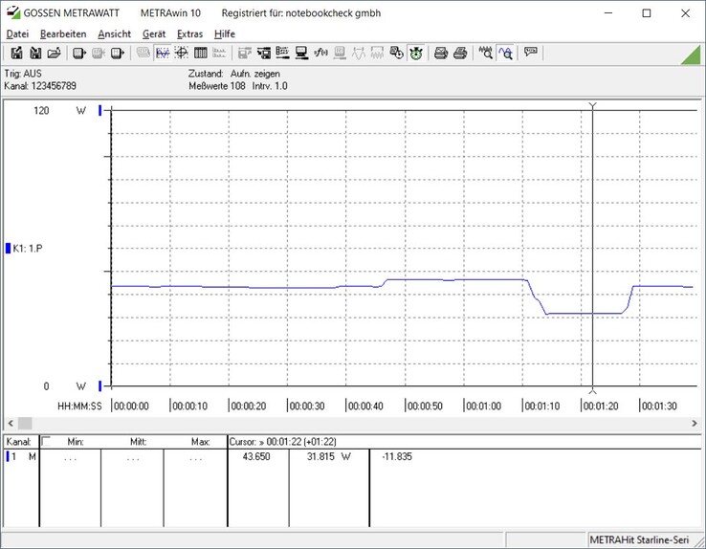The height and width of the screenshot is (549, 706).
Task: Click the blue marker beside 120 W
Action: tap(100, 110)
